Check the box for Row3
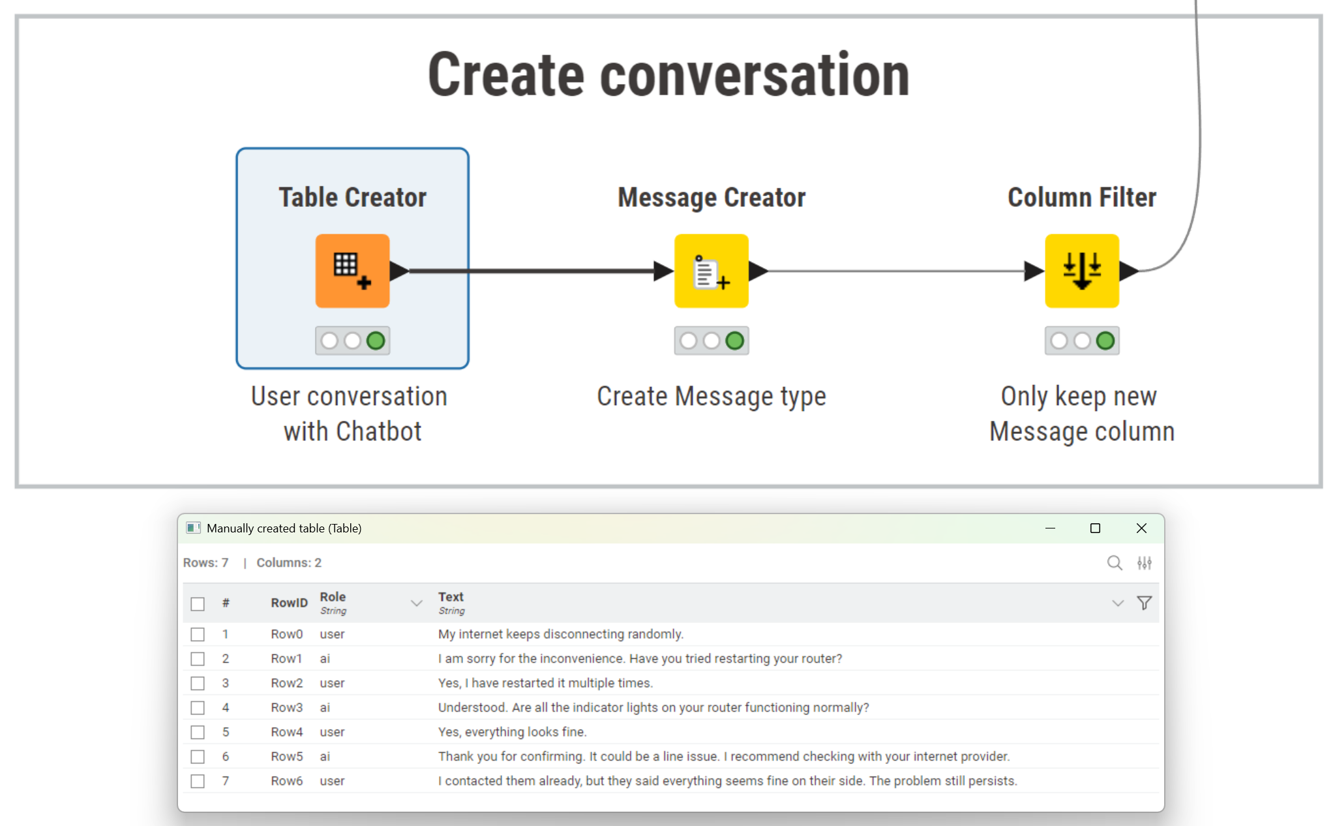Image resolution: width=1335 pixels, height=826 pixels. point(198,707)
